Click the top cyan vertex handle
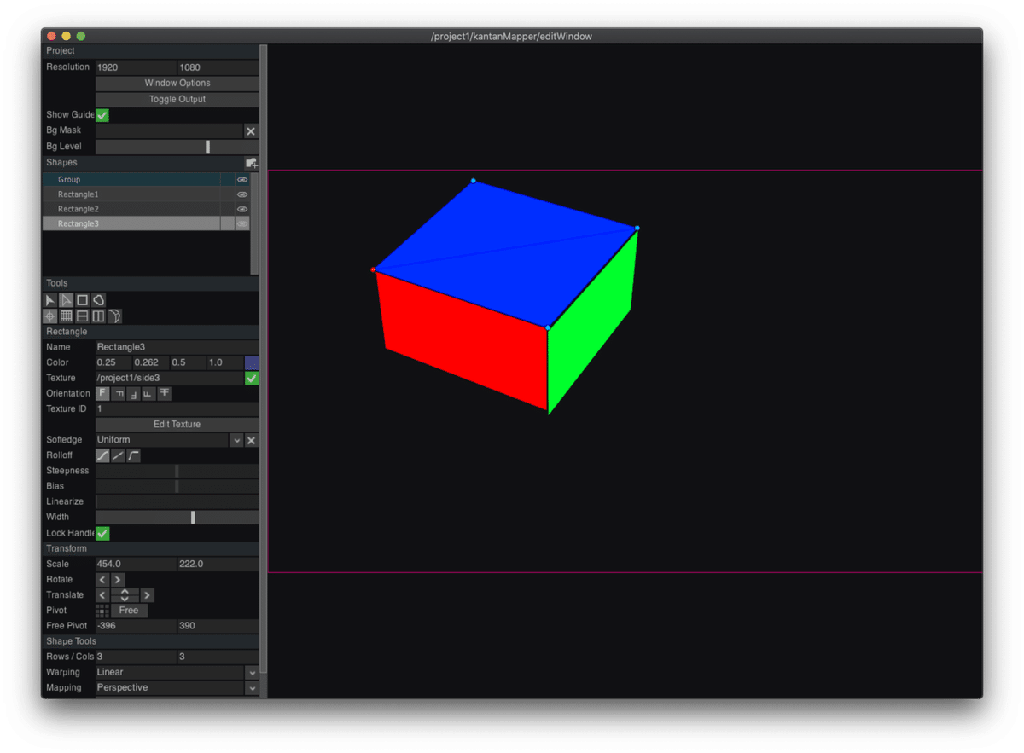The image size is (1024, 753). [x=474, y=181]
